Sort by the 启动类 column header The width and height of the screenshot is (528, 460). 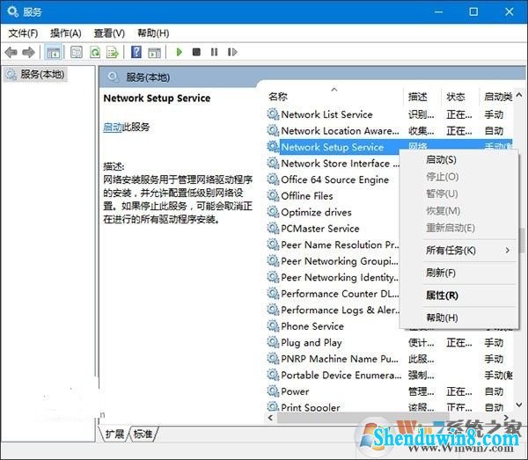[x=496, y=97]
